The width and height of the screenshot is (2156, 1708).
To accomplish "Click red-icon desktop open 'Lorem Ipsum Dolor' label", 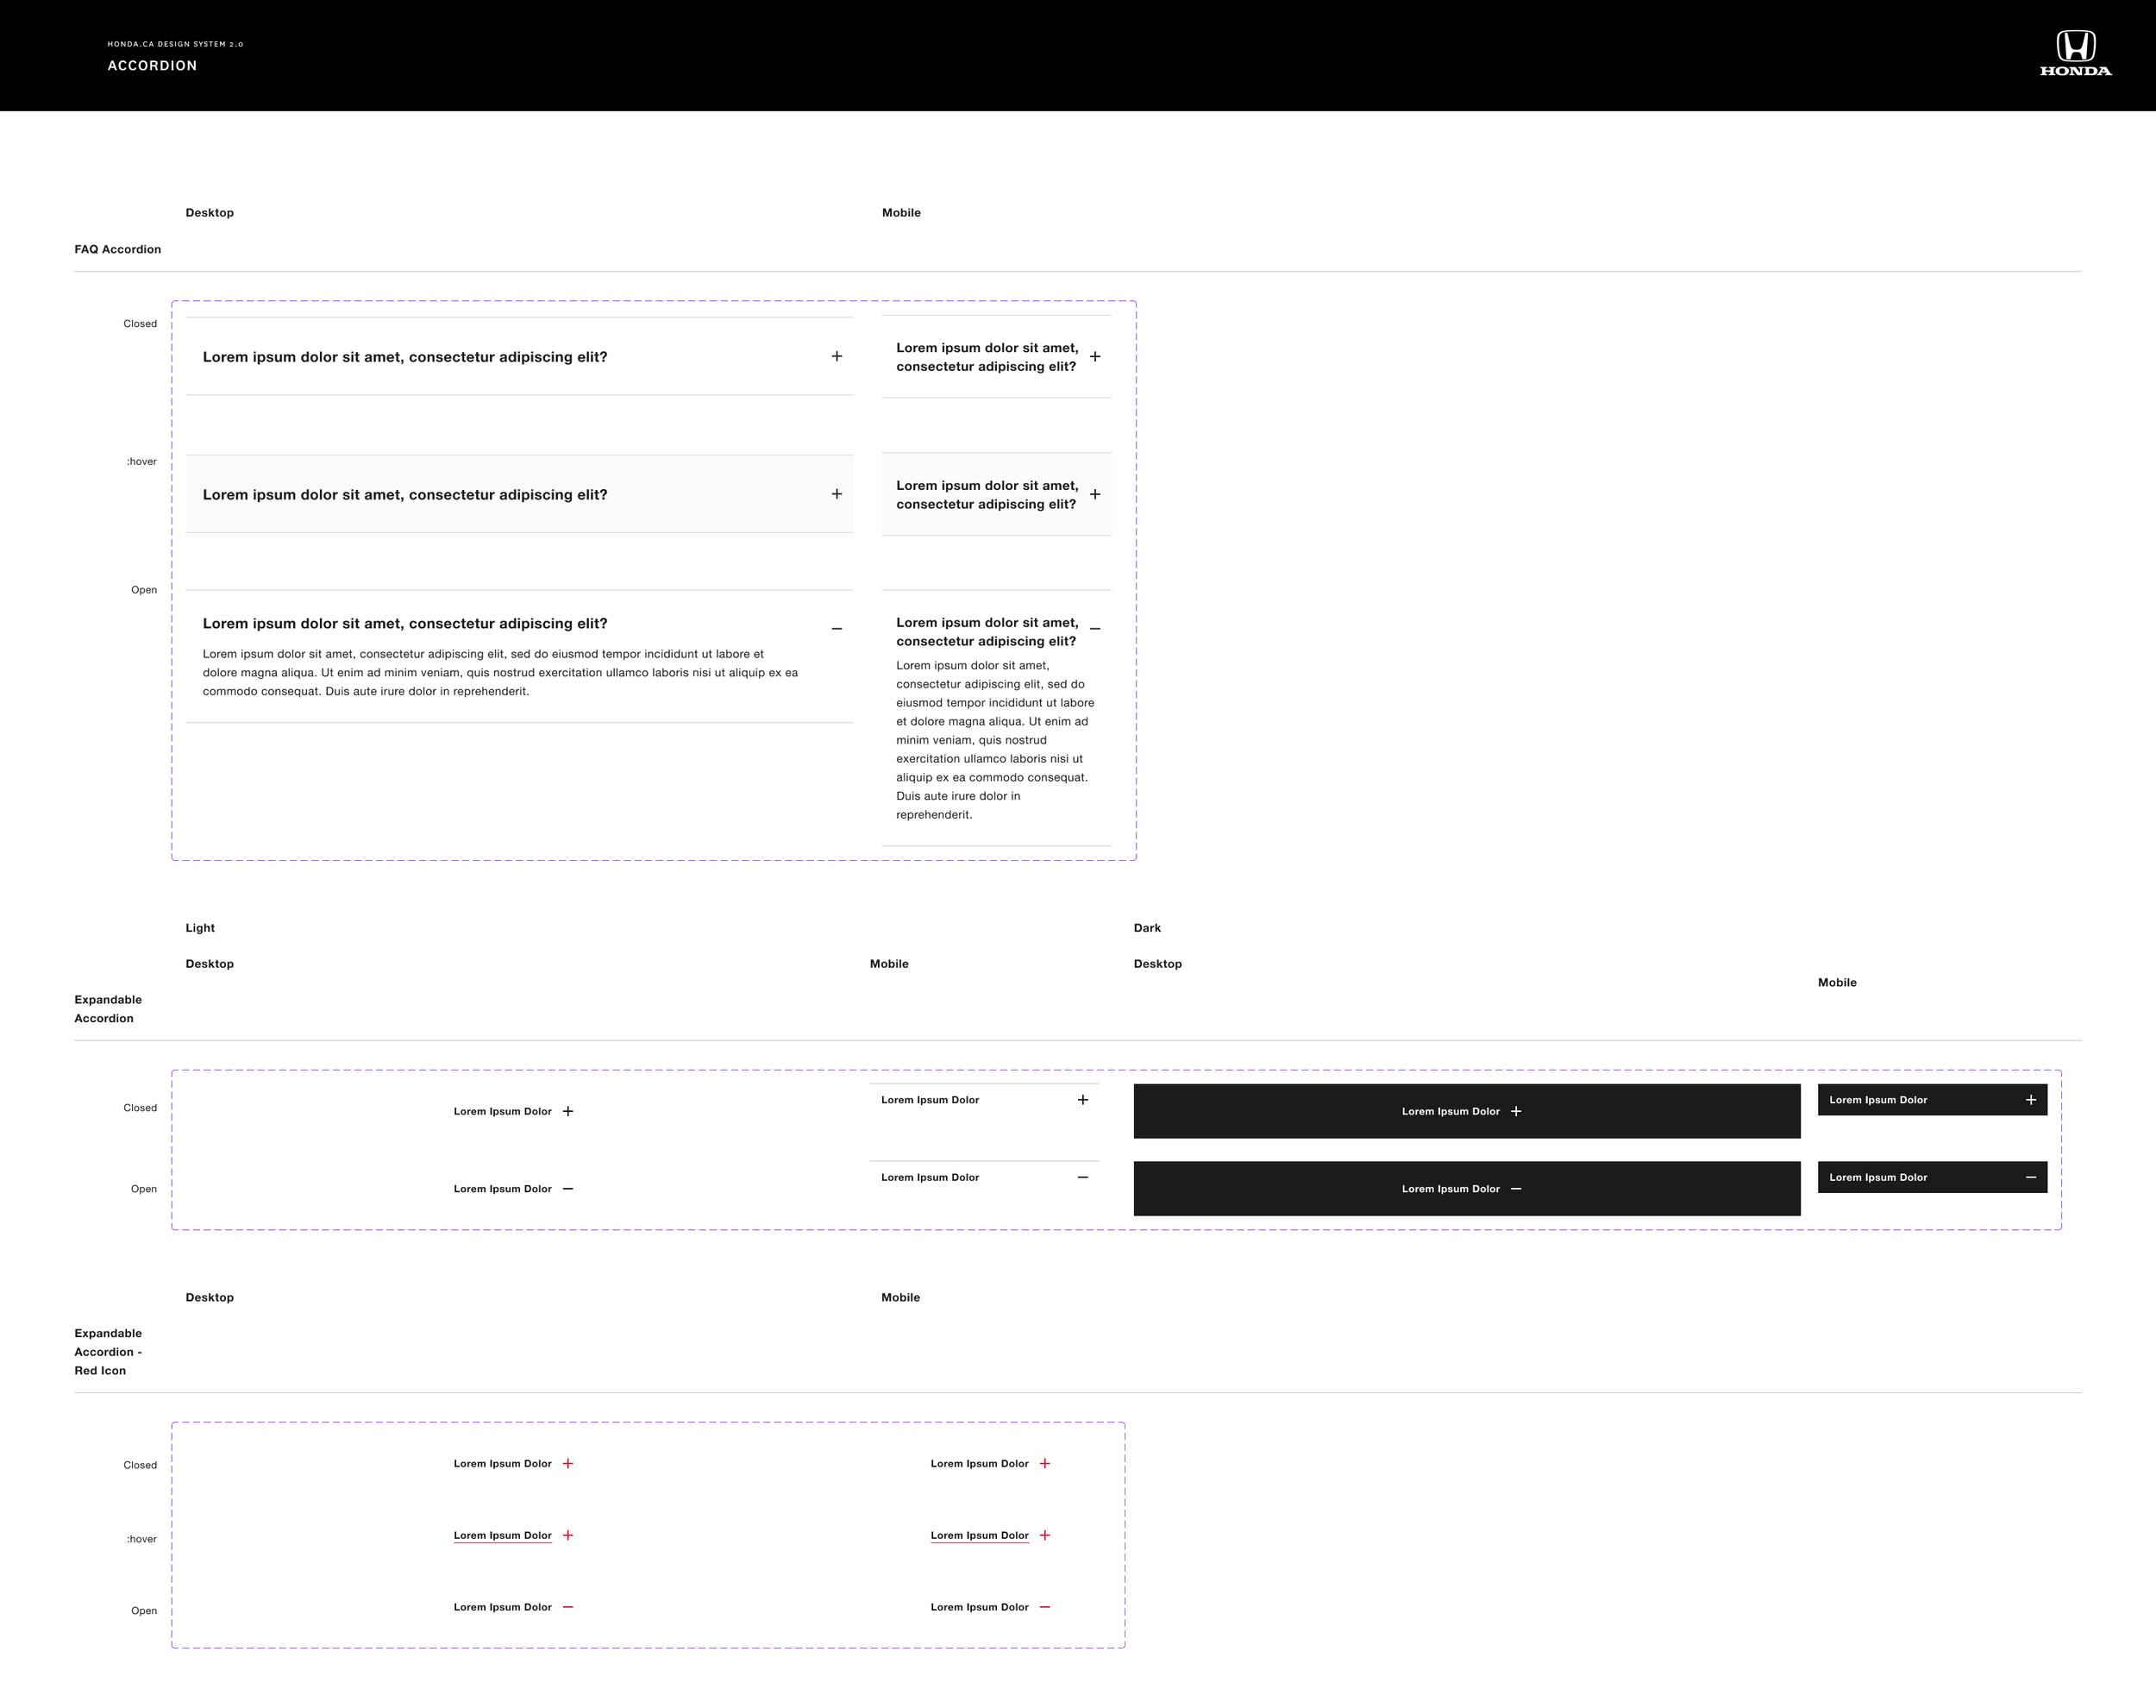I will [x=503, y=1607].
